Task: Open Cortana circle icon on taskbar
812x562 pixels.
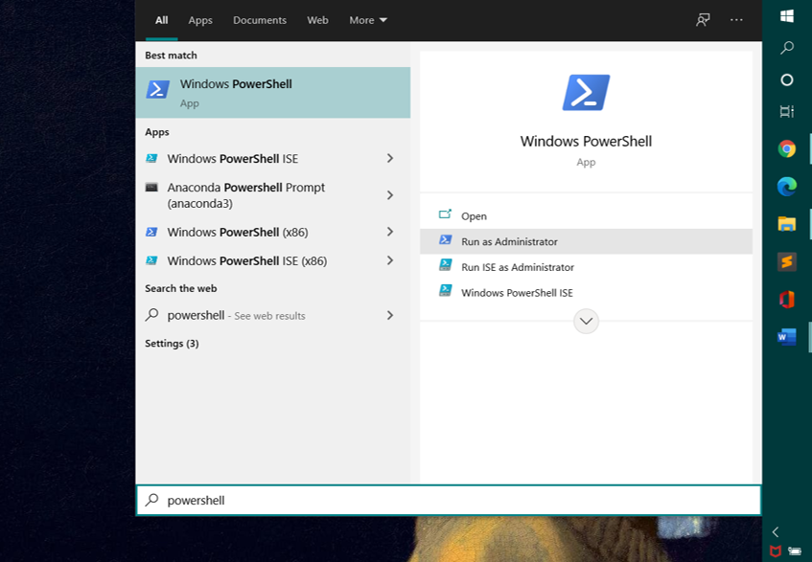Action: (x=787, y=80)
